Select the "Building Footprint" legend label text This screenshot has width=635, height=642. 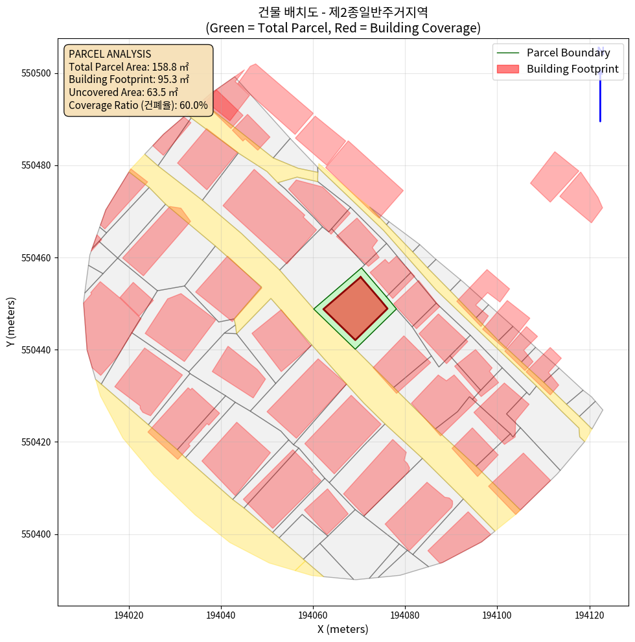click(572, 69)
